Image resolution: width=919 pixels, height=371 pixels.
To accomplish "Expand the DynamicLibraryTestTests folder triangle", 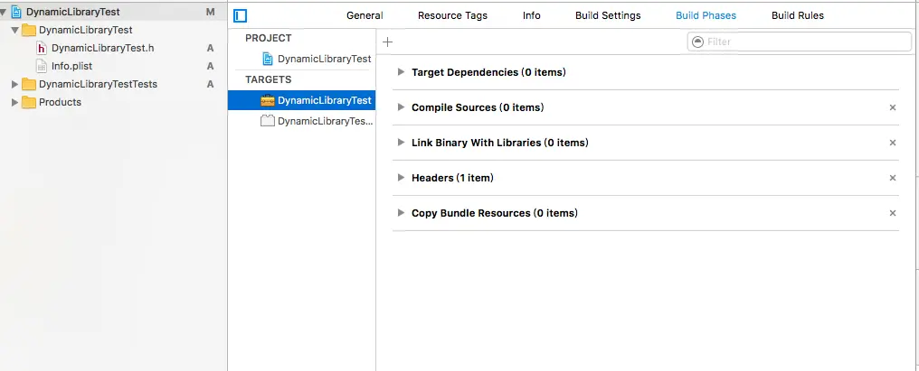I will click(x=15, y=84).
